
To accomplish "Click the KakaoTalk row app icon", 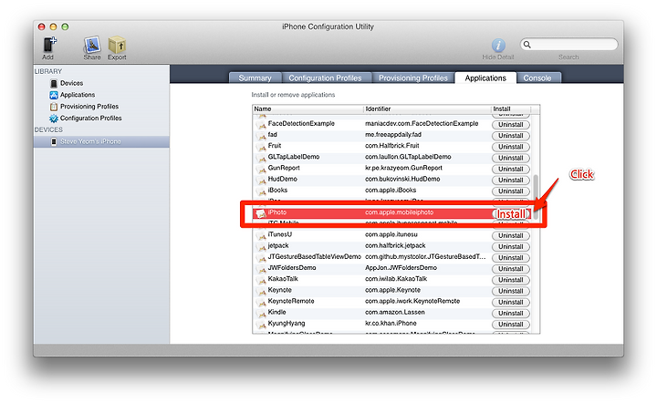I will pos(262,280).
